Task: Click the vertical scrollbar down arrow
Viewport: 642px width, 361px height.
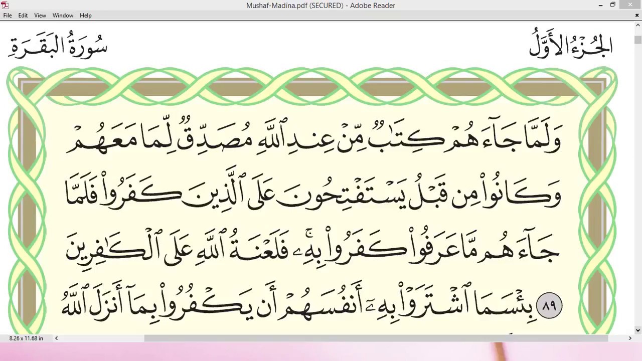Action: (637, 330)
